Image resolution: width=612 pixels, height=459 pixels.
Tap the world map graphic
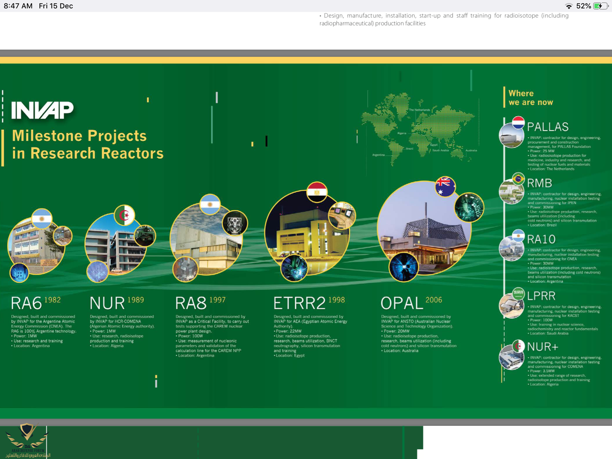click(418, 130)
